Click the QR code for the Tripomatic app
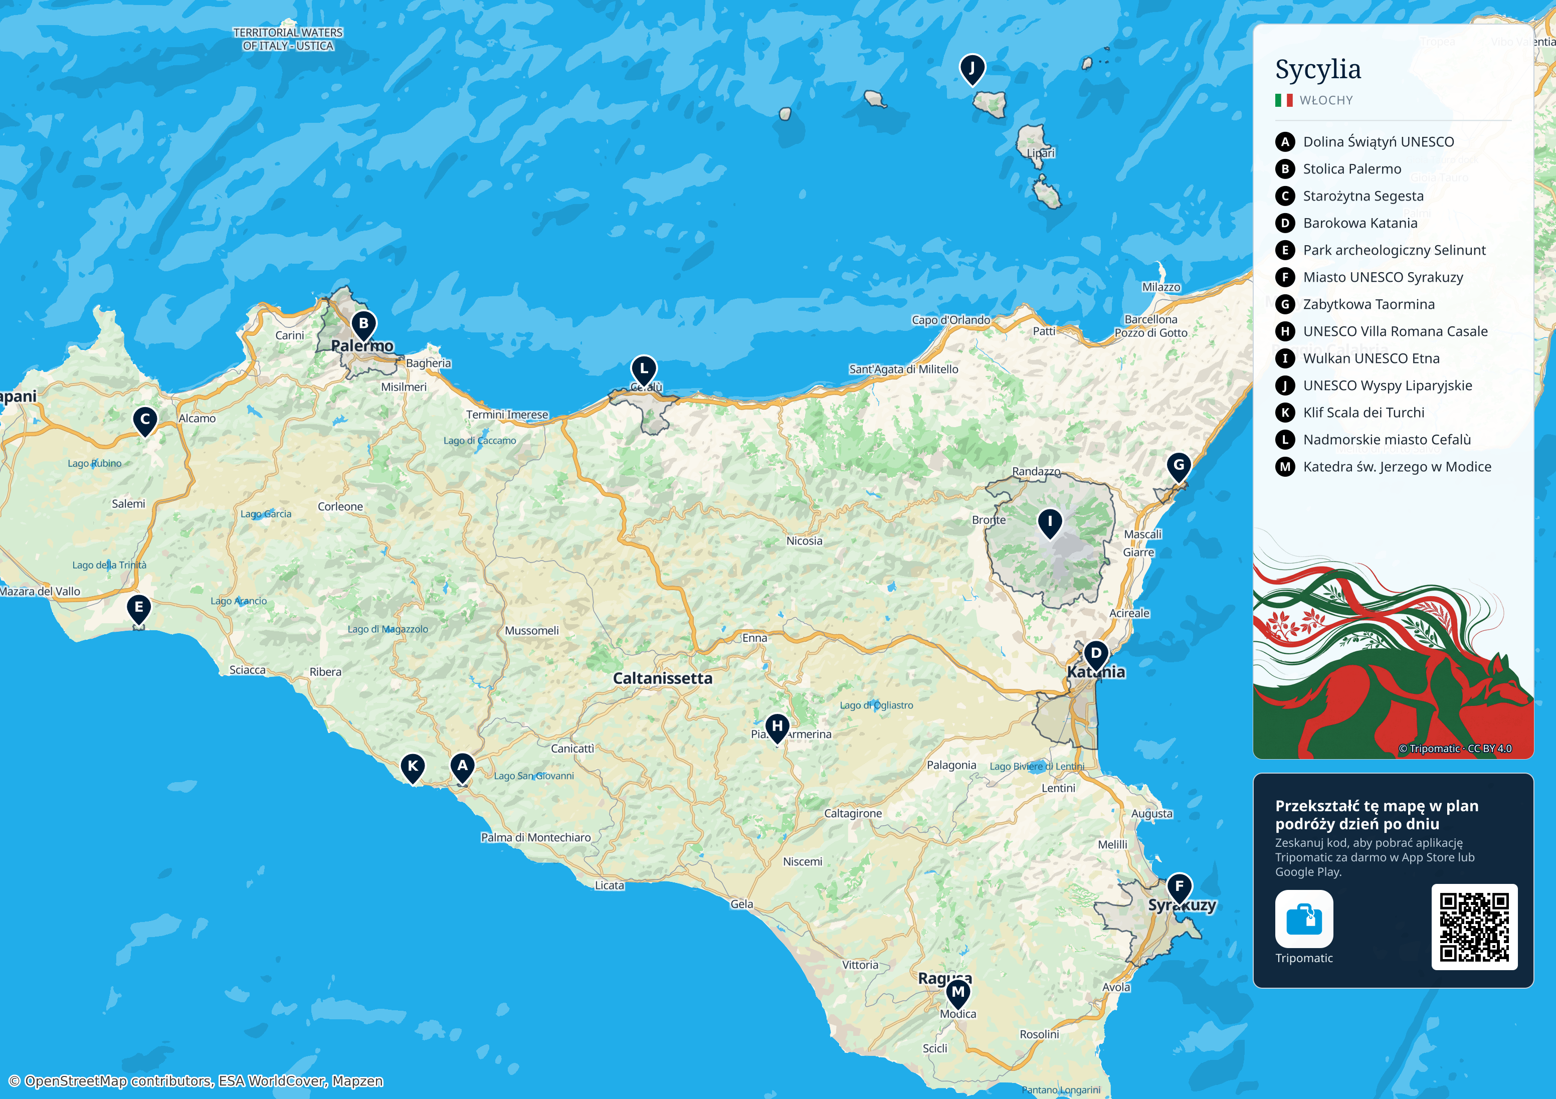 1474,927
